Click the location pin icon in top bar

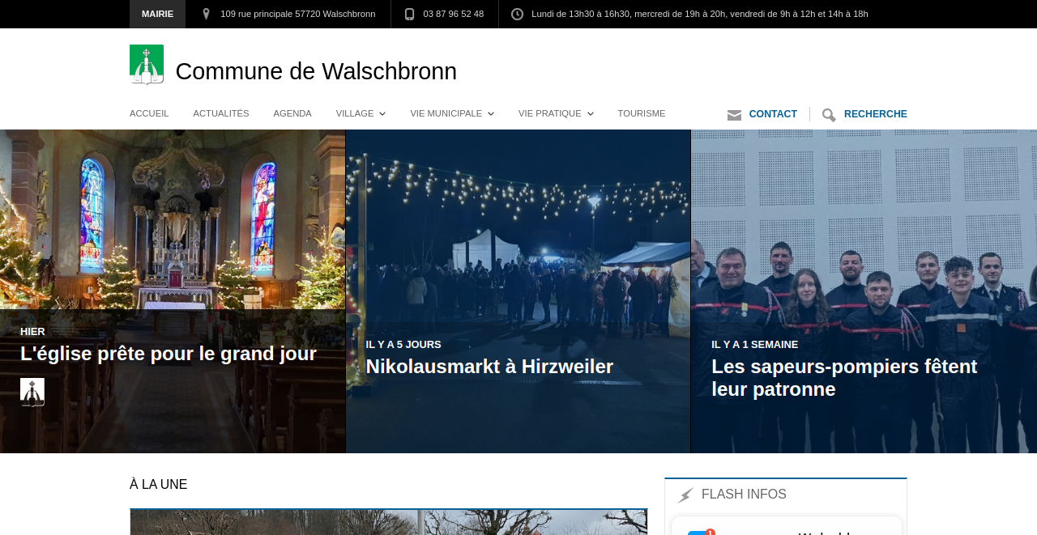tap(206, 14)
